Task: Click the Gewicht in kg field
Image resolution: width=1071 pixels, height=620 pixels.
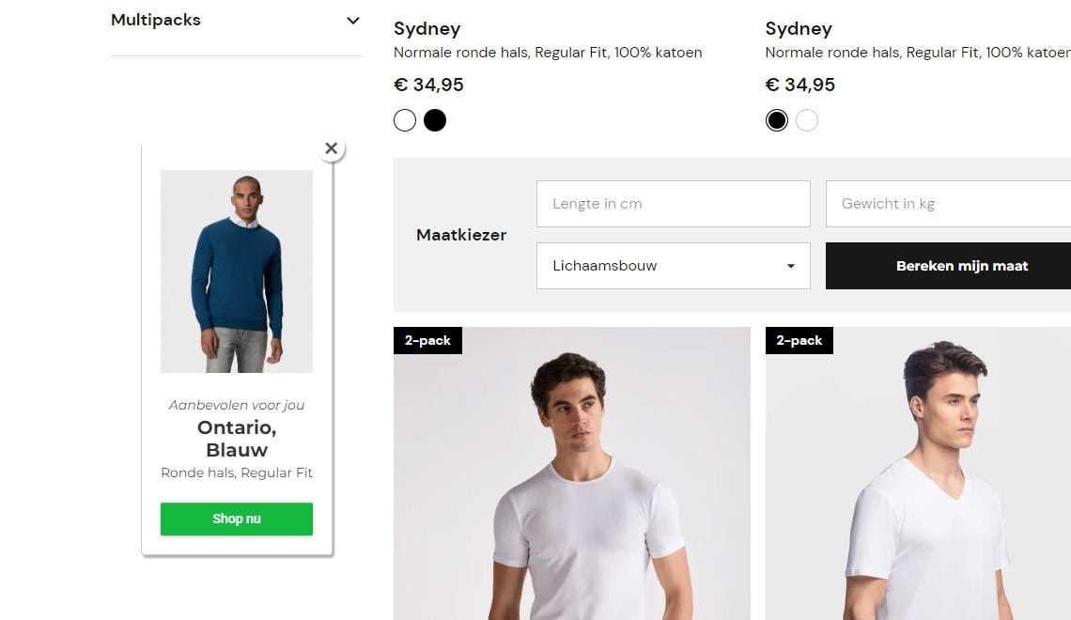Action: pyautogui.click(x=947, y=204)
